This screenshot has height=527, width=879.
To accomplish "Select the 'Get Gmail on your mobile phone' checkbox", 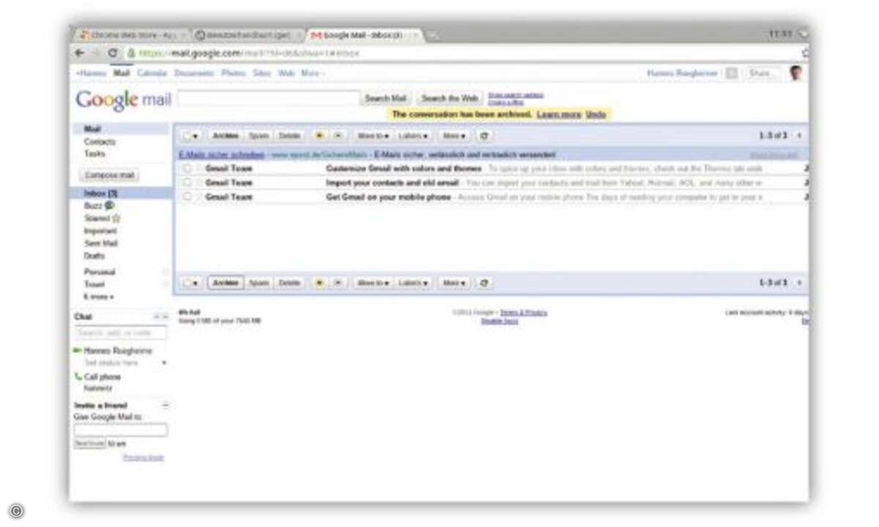I will [188, 196].
